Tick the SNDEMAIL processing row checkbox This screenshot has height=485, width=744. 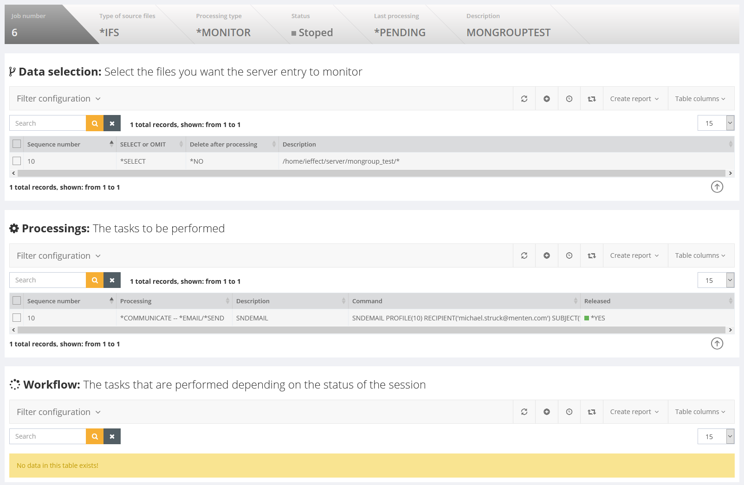tap(17, 318)
